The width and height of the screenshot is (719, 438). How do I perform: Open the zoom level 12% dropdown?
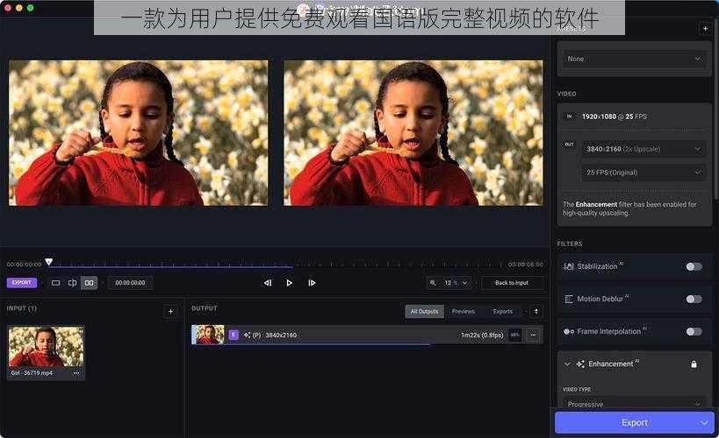456,283
